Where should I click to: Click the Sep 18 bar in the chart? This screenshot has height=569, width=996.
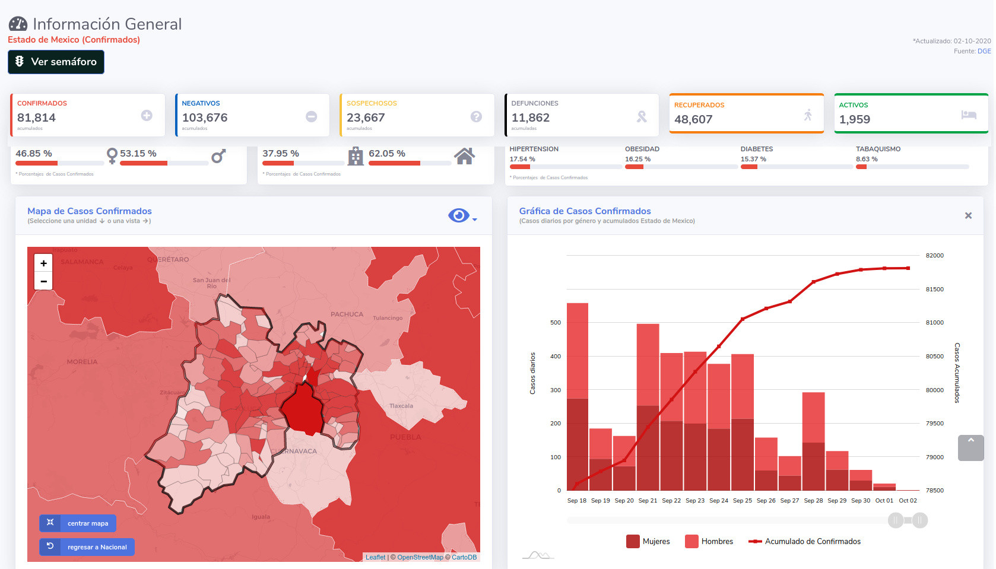pos(578,396)
